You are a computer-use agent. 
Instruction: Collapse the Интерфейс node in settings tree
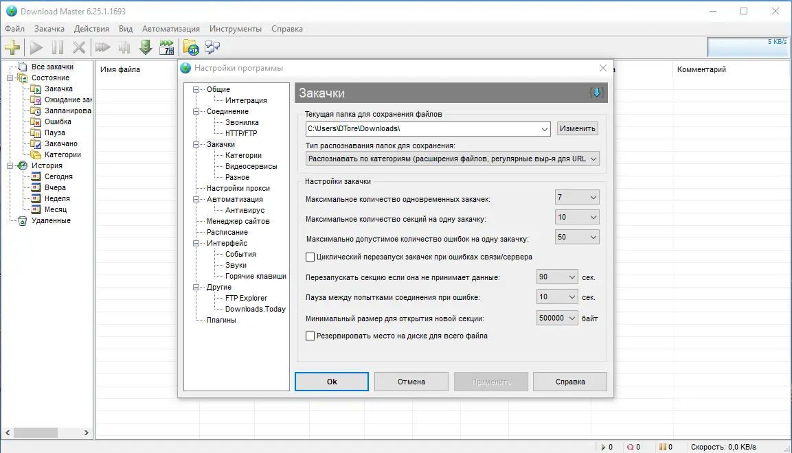point(196,243)
